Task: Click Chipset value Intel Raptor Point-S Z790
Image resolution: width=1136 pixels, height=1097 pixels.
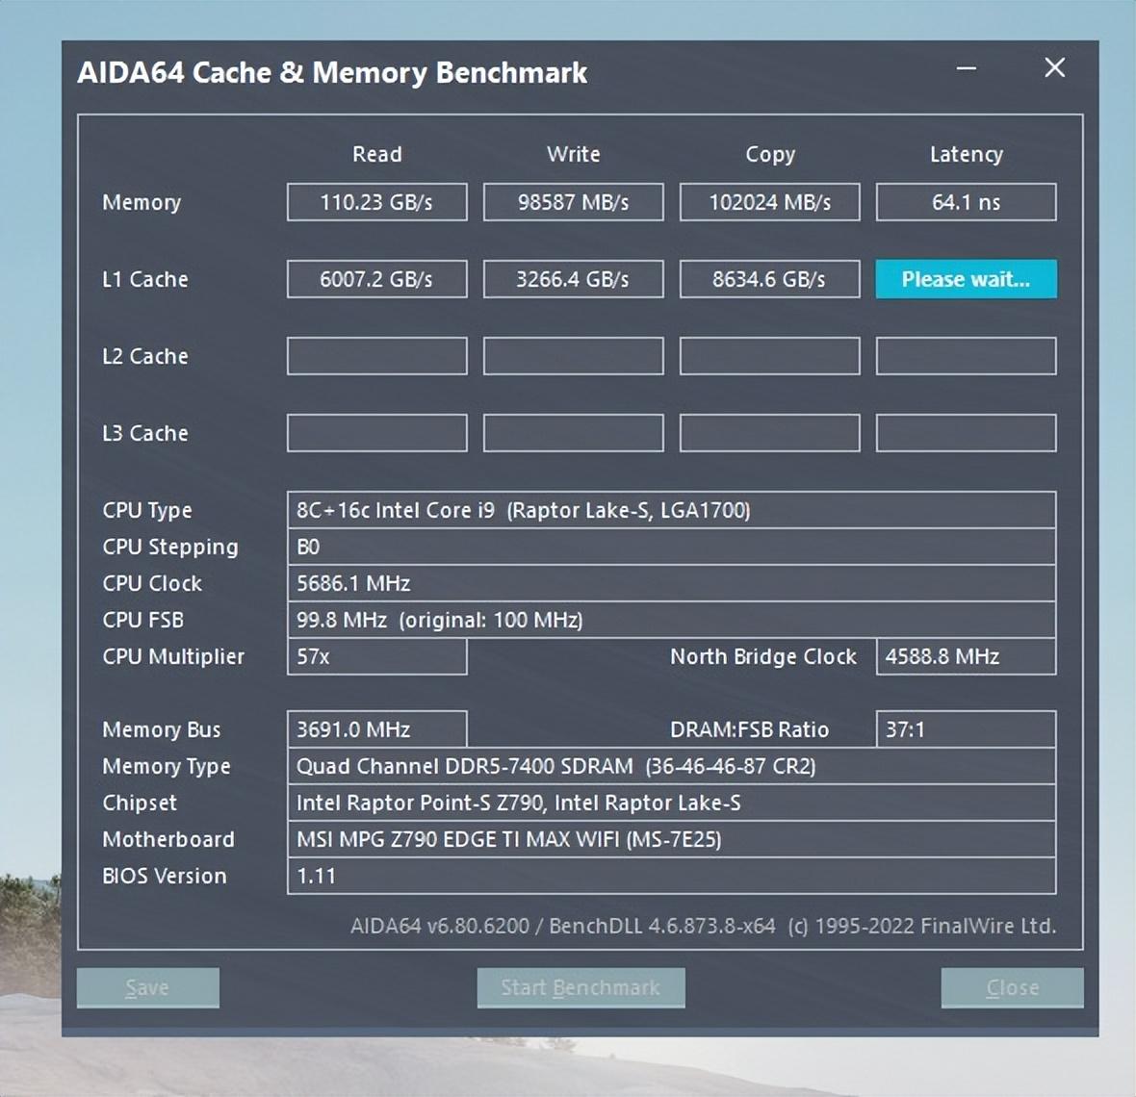Action: [x=671, y=803]
